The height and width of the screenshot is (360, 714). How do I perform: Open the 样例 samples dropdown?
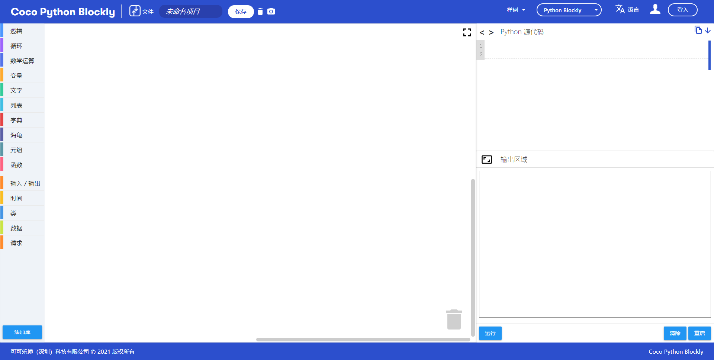(x=516, y=10)
